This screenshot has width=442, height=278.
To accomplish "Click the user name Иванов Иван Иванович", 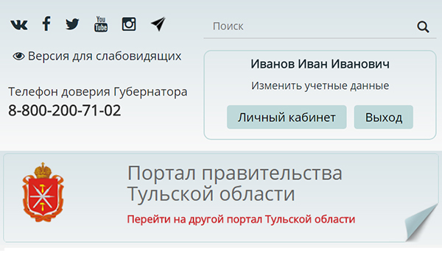I will (x=320, y=64).
